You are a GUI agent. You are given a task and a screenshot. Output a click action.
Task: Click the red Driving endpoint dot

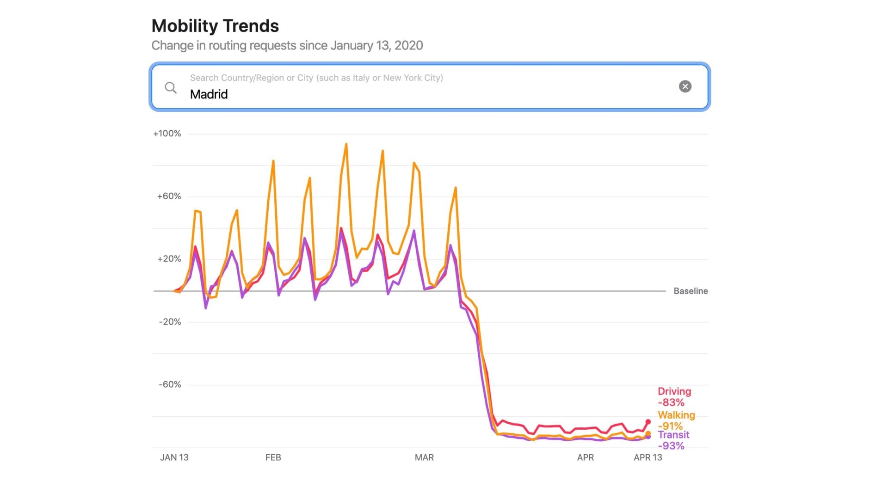point(648,422)
